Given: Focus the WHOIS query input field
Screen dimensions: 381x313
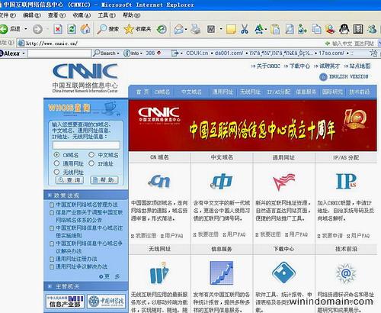Looking at the screenshot, I should coord(86,145).
